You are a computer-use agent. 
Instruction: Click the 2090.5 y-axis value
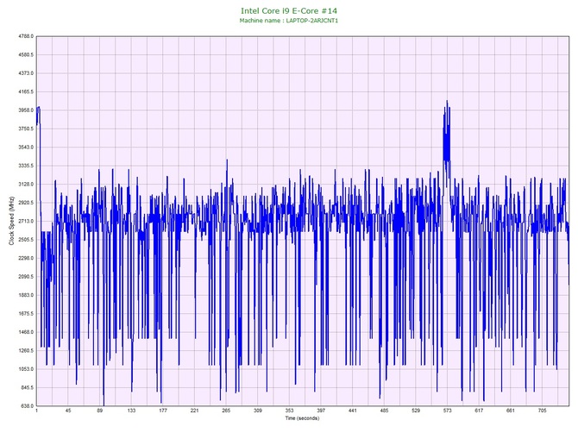26,276
